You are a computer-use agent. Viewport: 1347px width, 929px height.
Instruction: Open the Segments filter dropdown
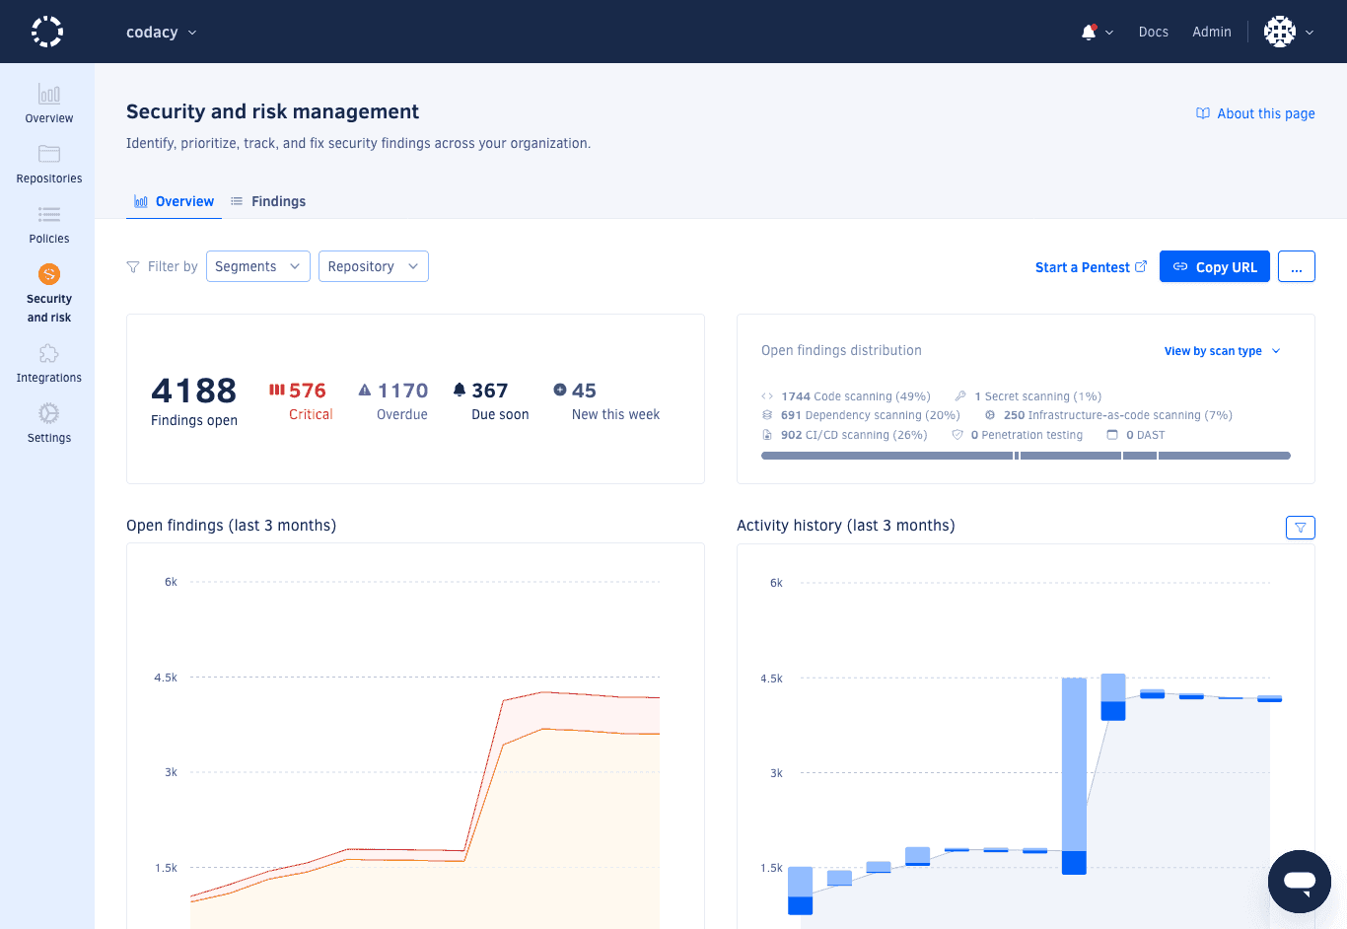click(x=257, y=265)
